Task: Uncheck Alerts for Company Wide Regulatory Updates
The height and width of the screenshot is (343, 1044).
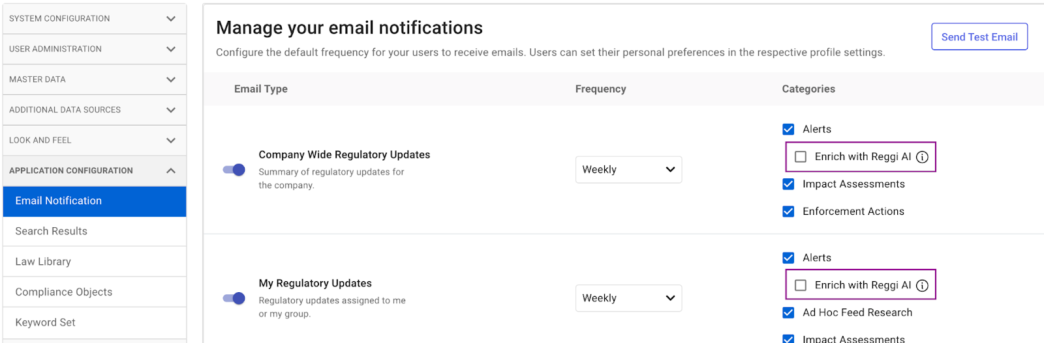Action: 788,130
